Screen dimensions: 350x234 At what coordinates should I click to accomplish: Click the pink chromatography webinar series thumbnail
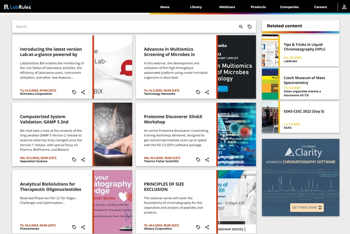[113, 202]
